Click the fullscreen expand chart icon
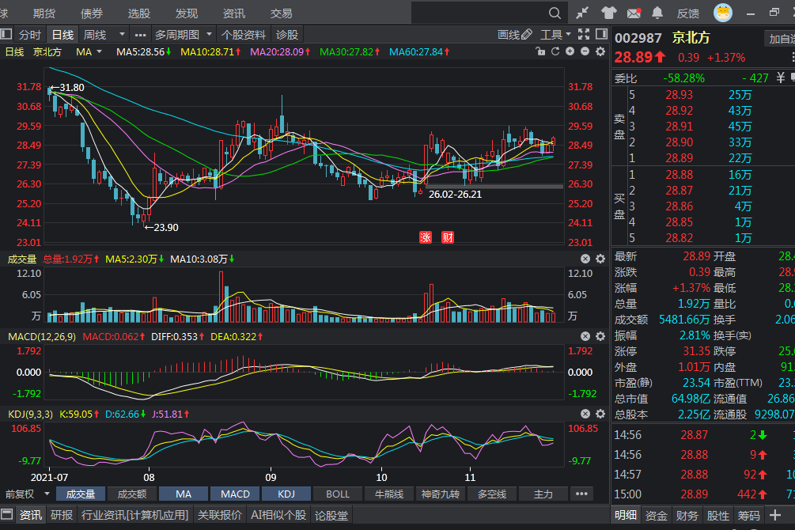This screenshot has height=530, width=795. click(x=584, y=35)
